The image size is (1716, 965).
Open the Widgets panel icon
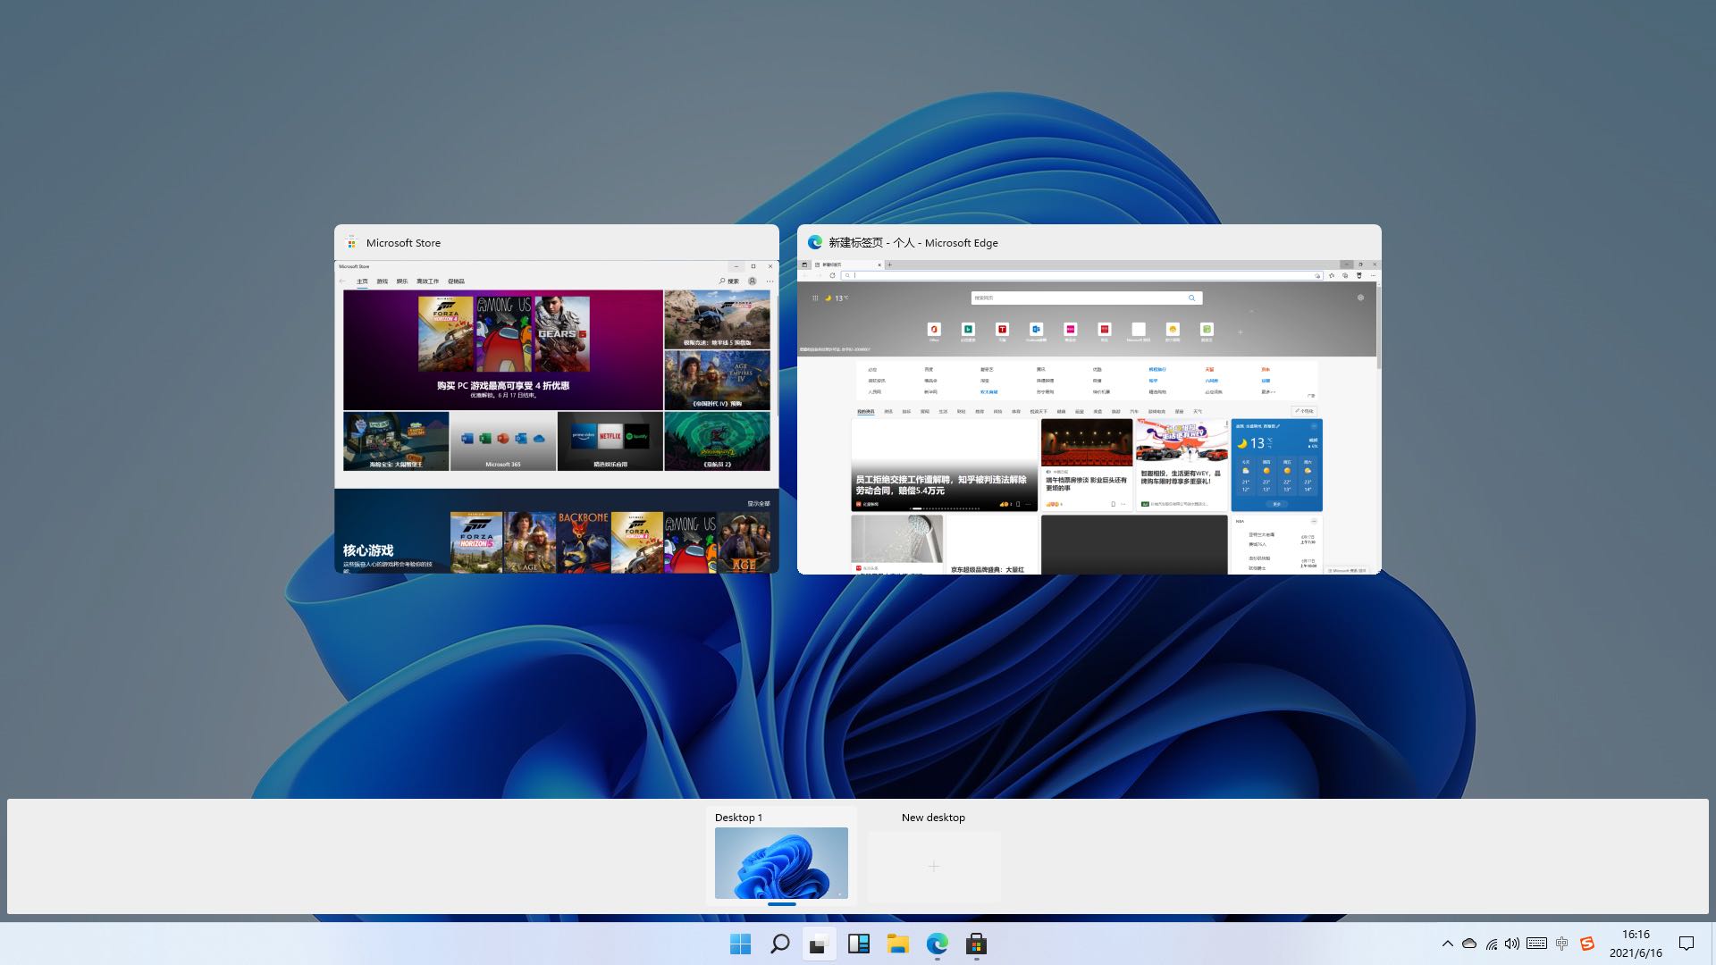[858, 944]
